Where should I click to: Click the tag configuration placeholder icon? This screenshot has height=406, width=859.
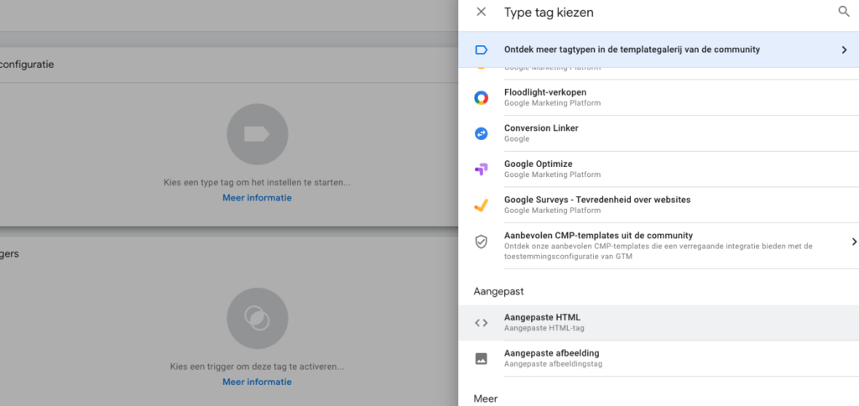point(257,134)
